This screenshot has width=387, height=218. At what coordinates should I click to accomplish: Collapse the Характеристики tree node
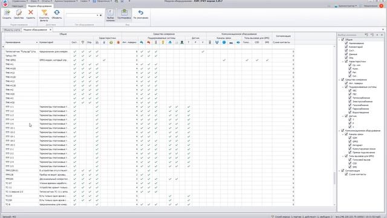tap(343, 61)
